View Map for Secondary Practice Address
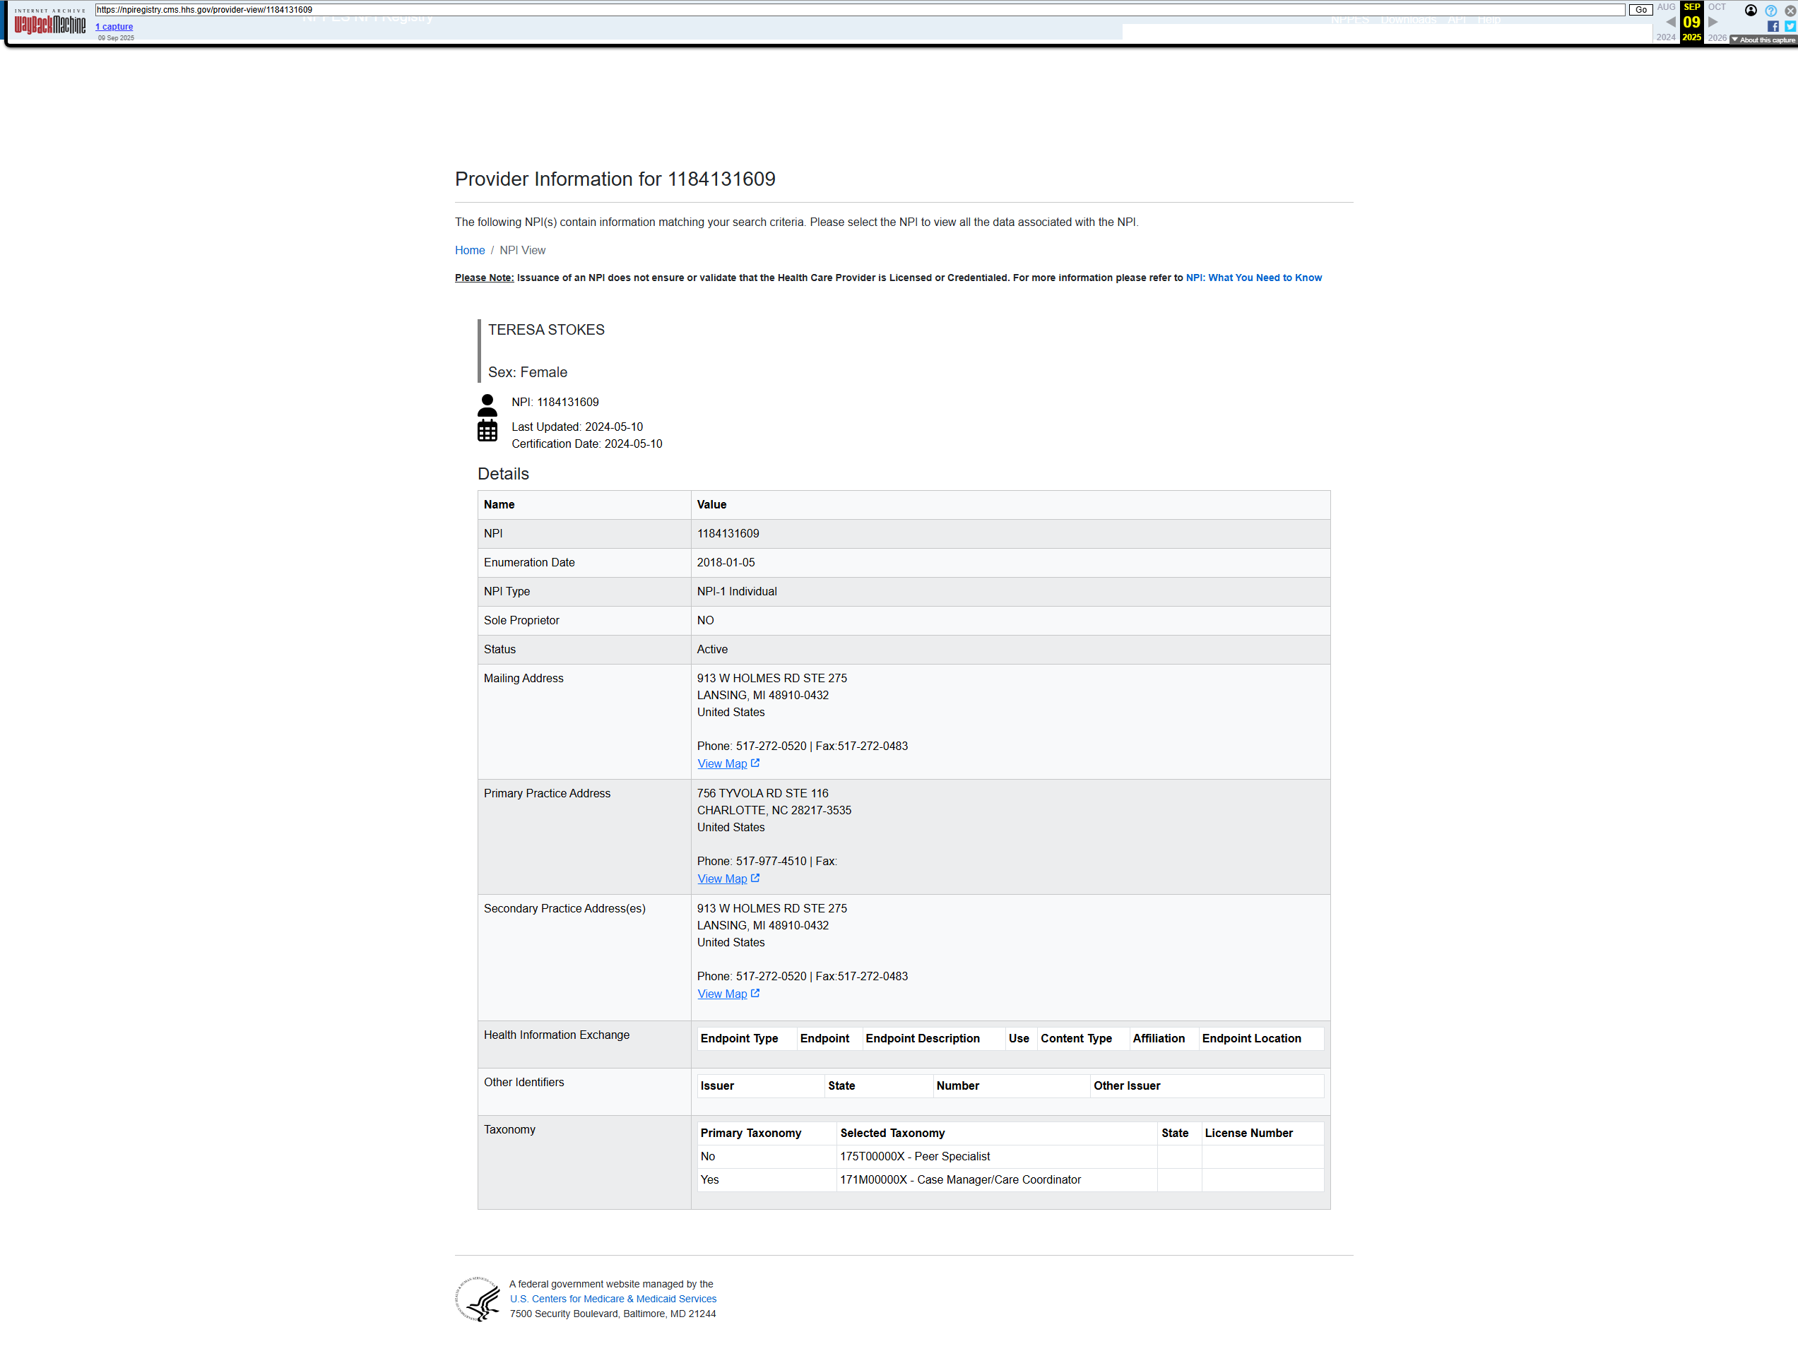The width and height of the screenshot is (1798, 1351). 722,994
